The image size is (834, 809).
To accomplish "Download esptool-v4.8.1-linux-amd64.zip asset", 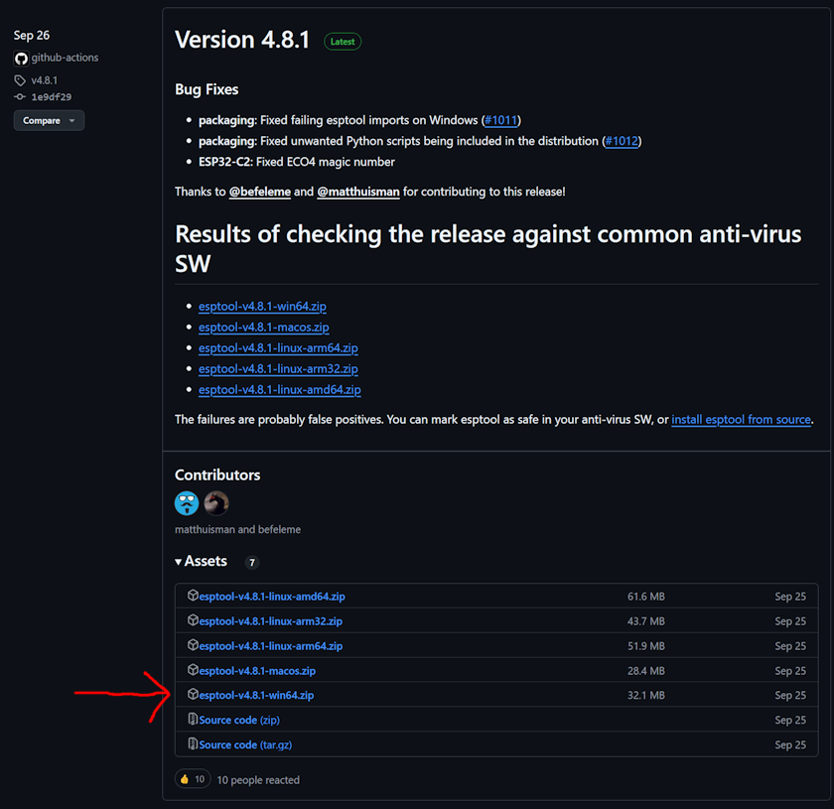I will pyautogui.click(x=272, y=597).
